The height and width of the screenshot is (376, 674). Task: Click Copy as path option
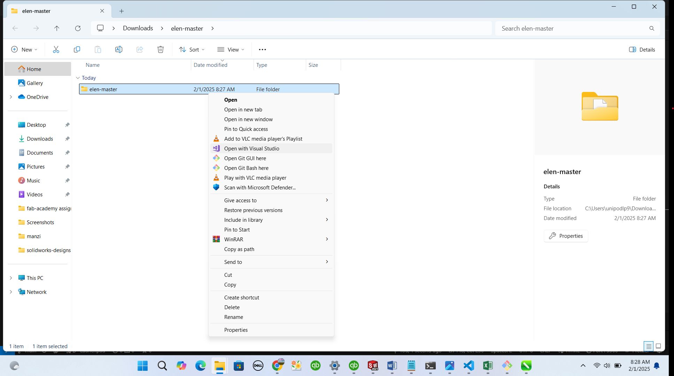point(239,249)
